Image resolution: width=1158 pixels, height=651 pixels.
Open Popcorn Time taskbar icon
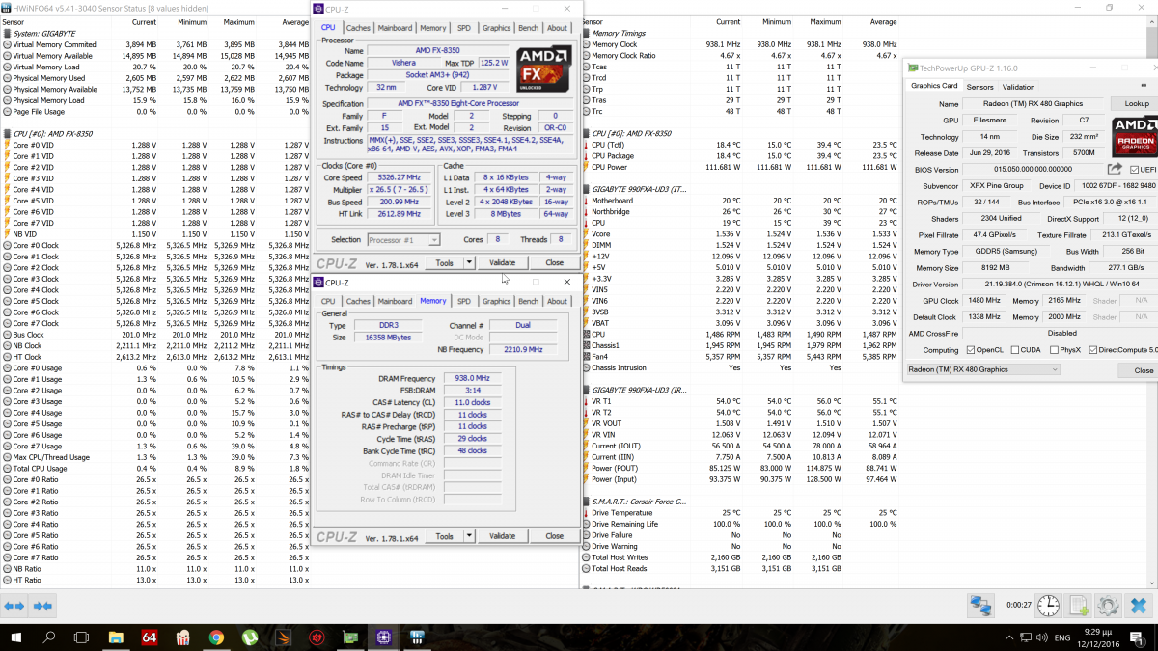coord(183,637)
